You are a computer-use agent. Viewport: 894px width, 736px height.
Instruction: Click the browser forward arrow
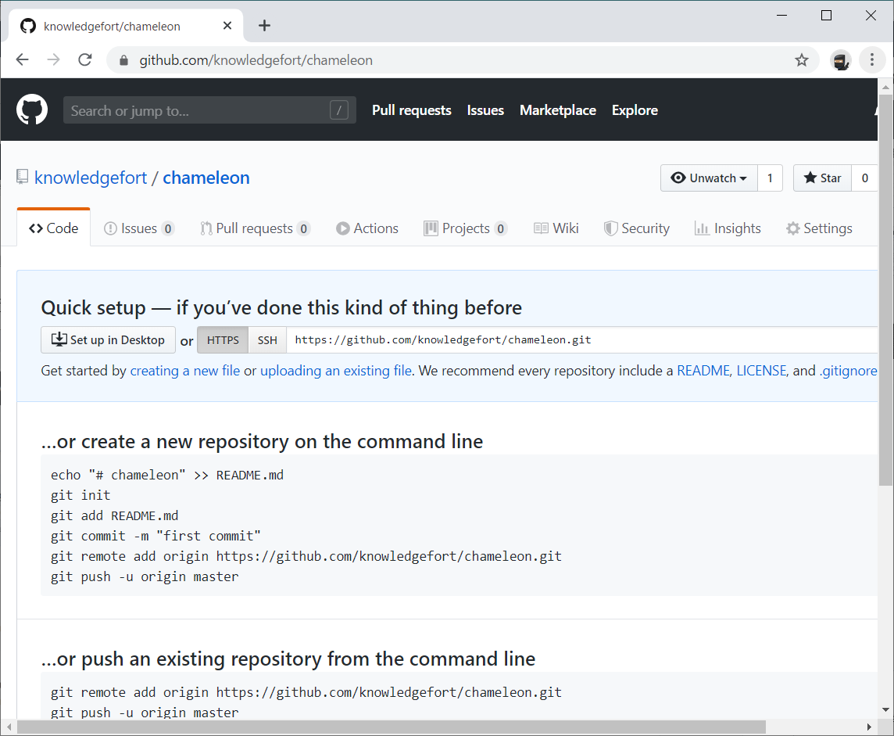54,59
